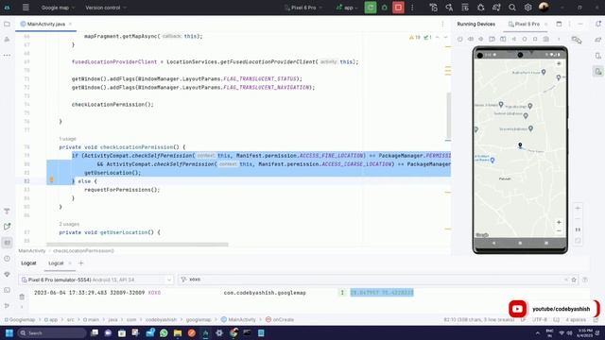
Task: Click the highlighted coordinates in Logcat message
Action: click(382, 293)
